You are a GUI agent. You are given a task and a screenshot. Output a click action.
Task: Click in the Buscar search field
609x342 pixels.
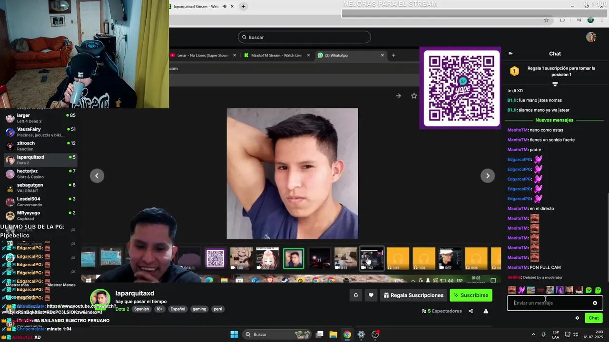point(304,37)
